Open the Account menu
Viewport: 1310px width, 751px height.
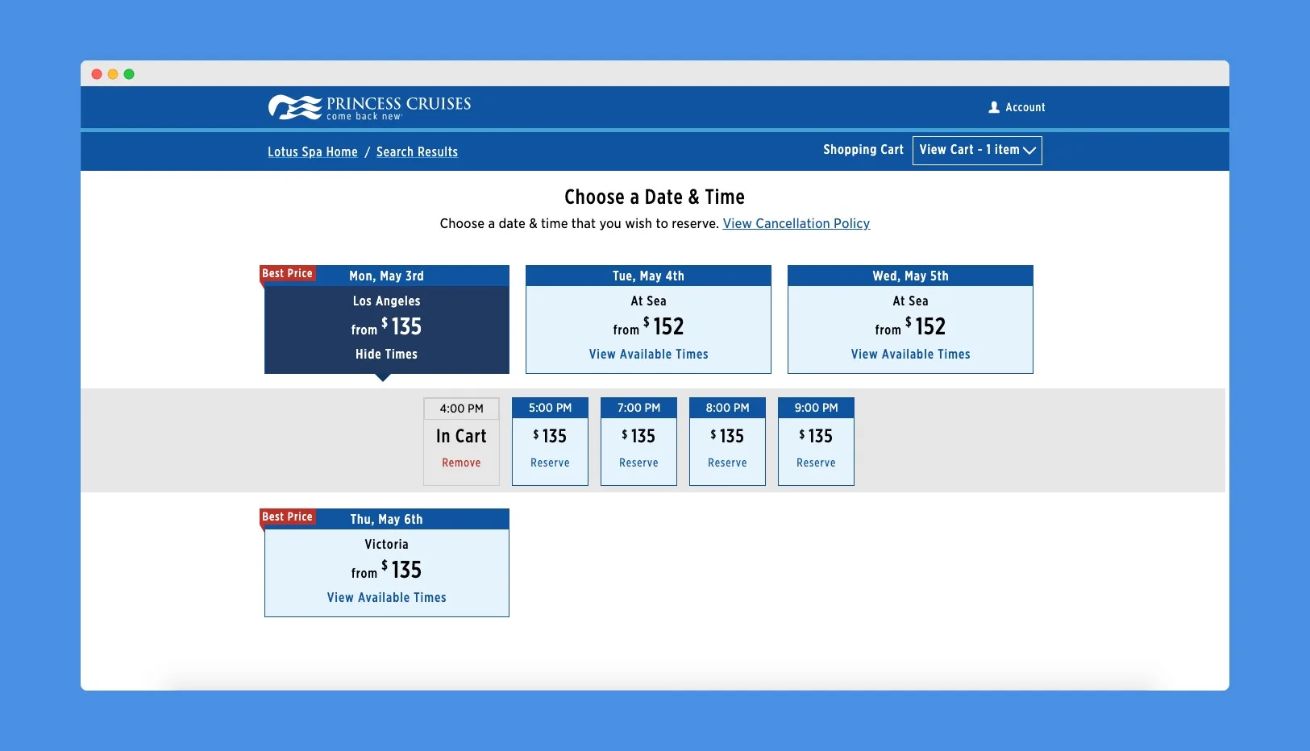point(1017,107)
